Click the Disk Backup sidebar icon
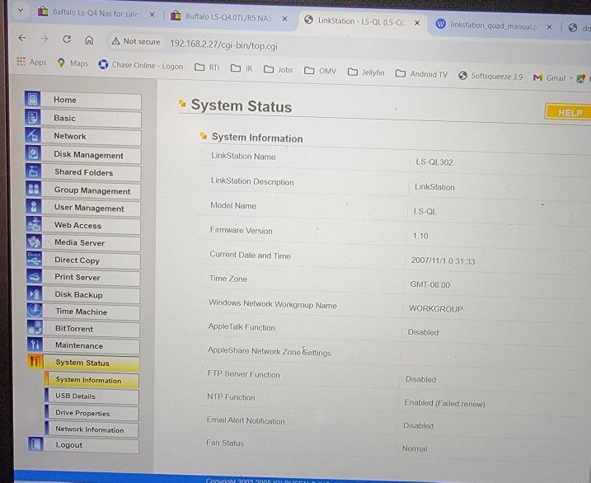The width and height of the screenshot is (591, 483). (x=35, y=293)
